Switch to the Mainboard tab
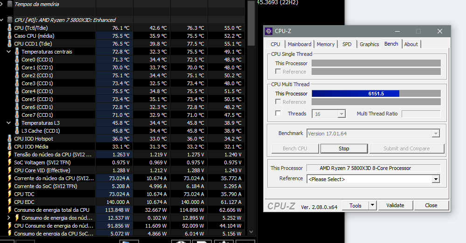This screenshot has width=466, height=243. click(x=299, y=44)
